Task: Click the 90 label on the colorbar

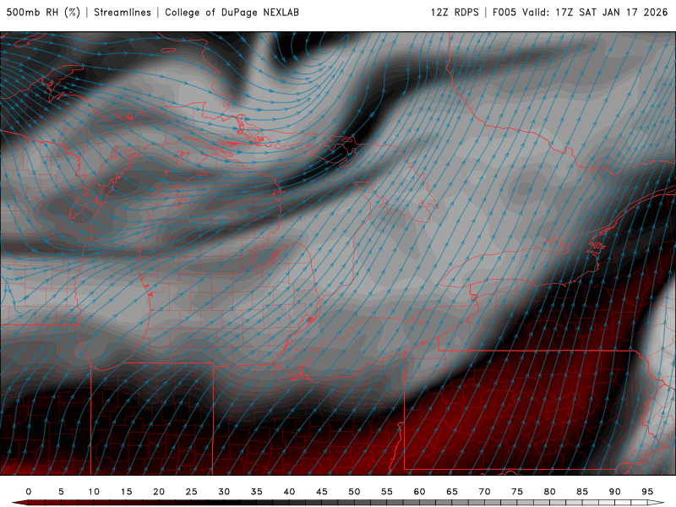Action: [x=615, y=492]
